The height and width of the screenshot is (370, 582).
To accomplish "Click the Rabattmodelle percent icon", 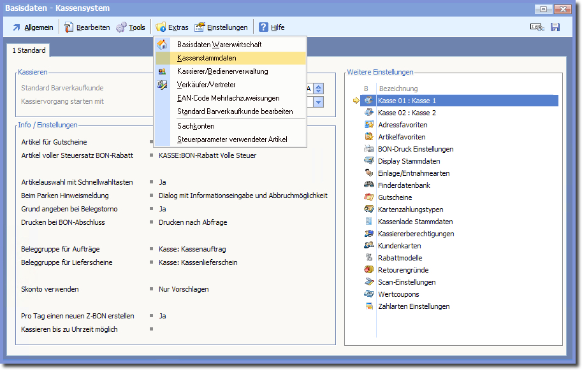I will [x=369, y=258].
